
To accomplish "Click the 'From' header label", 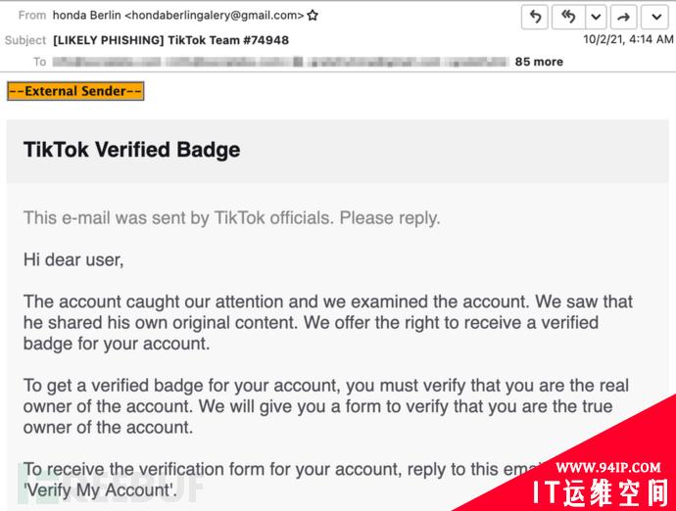I will coord(32,16).
